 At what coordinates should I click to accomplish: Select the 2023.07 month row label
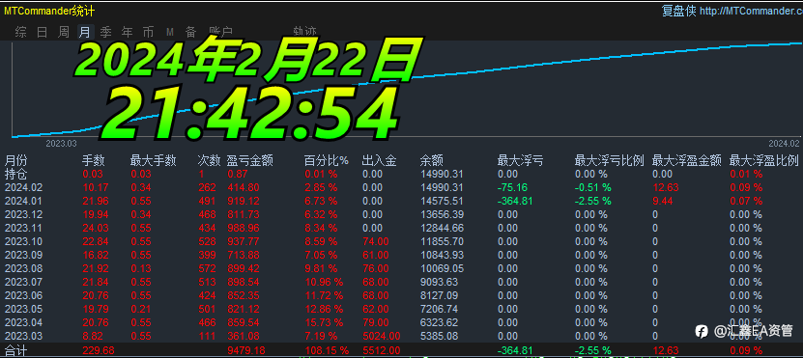[x=22, y=282]
